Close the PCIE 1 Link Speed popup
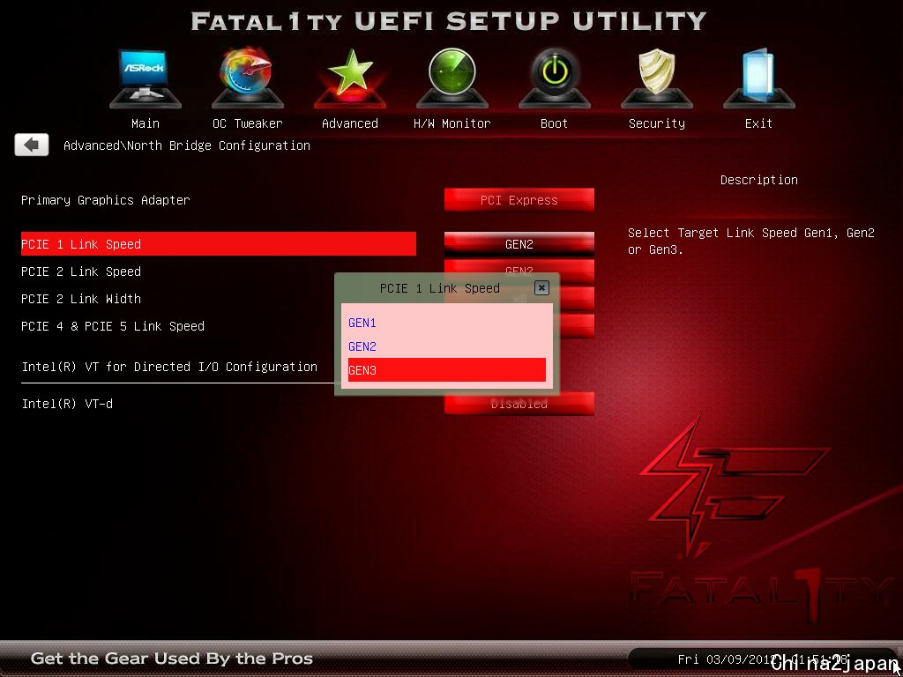903x677 pixels. tap(541, 288)
